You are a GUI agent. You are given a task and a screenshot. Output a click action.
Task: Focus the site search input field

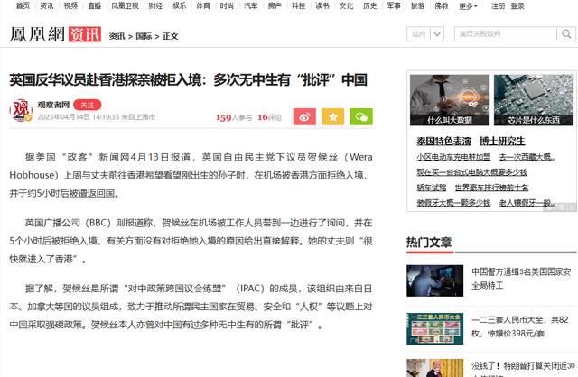point(506,34)
